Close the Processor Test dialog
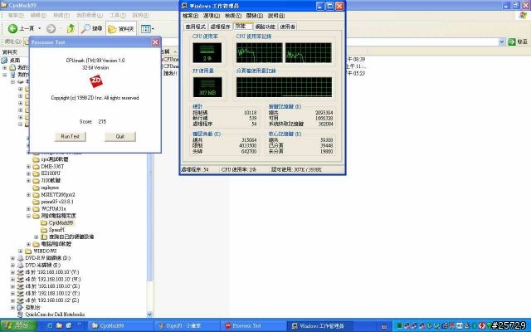Image resolution: width=531 pixels, height=332 pixels. [155, 42]
